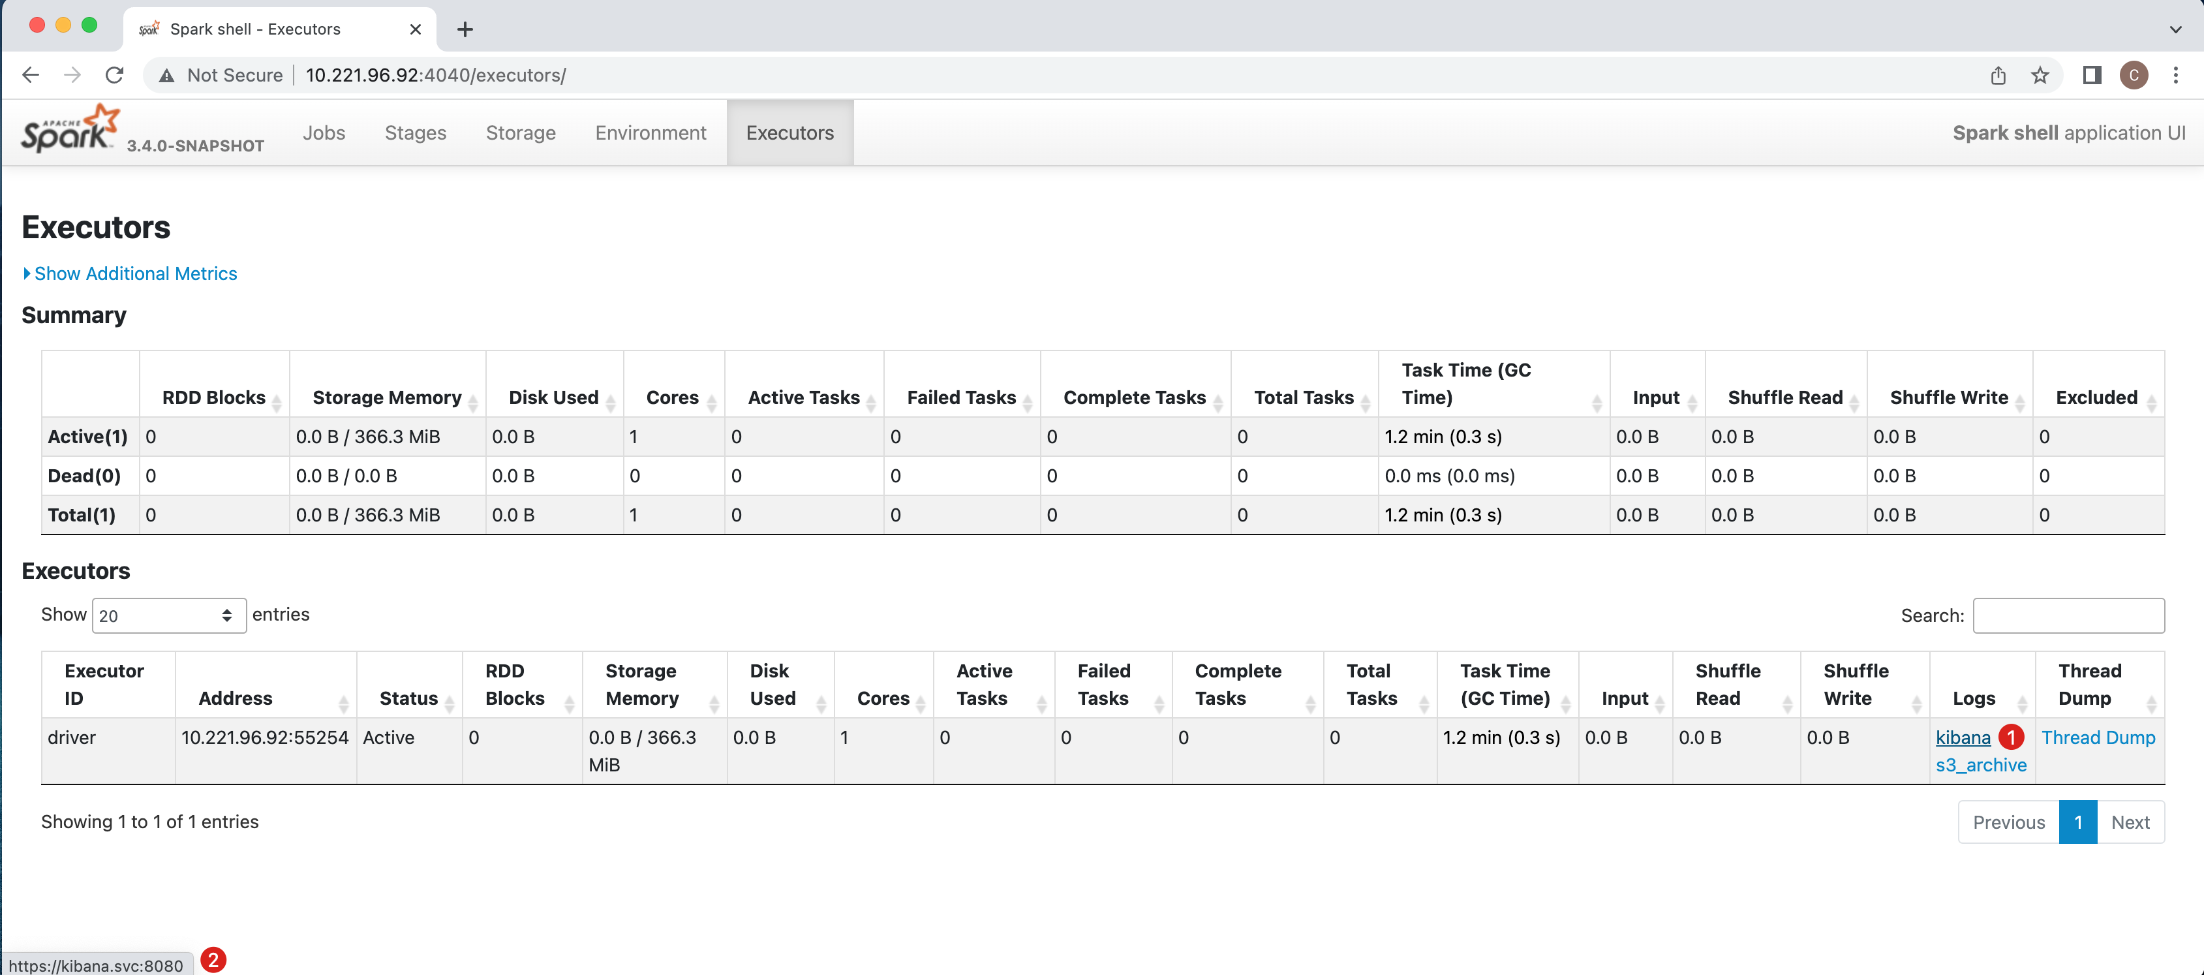Click the share page icon

[1998, 75]
